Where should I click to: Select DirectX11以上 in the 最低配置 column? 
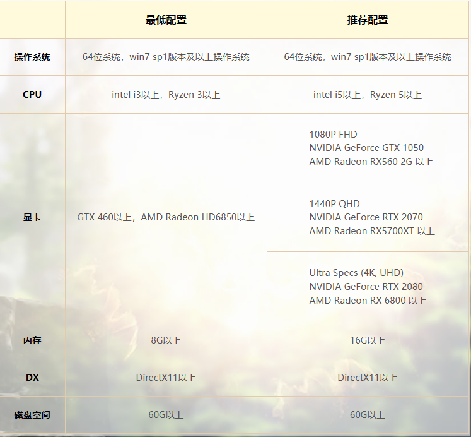(166, 378)
